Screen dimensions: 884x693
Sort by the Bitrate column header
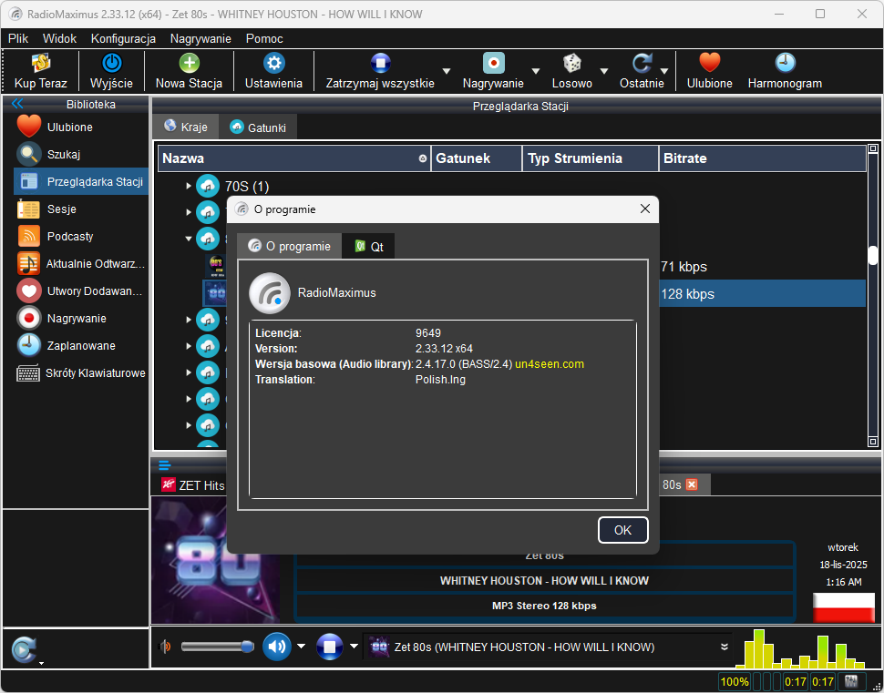click(763, 158)
